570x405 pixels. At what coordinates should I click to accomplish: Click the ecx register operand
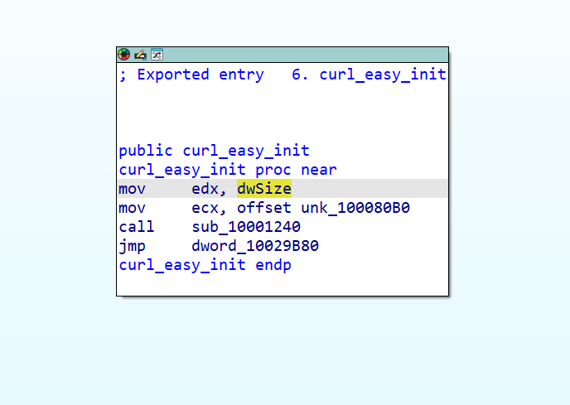point(205,208)
